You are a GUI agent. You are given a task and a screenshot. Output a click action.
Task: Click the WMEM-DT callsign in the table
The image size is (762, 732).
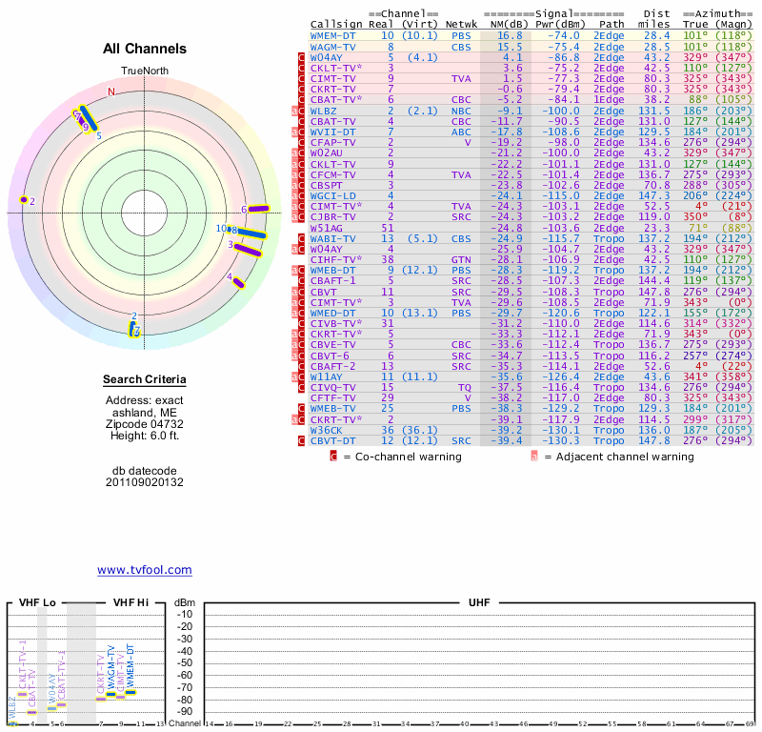332,35
